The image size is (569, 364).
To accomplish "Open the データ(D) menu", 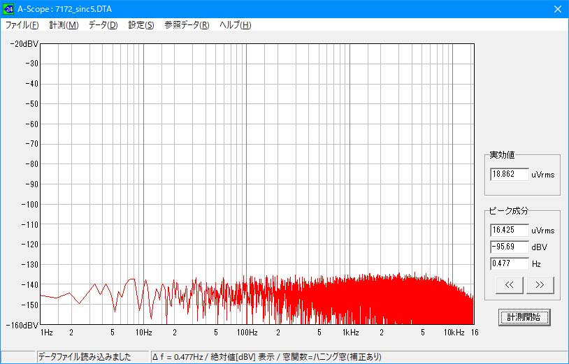I will pyautogui.click(x=103, y=25).
